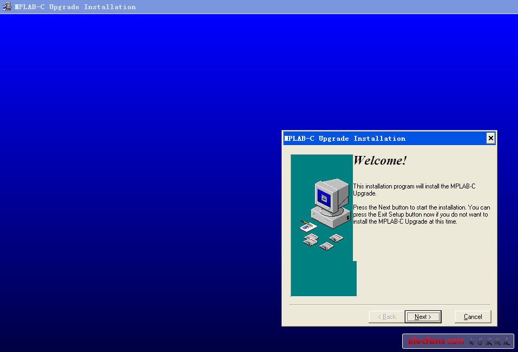The image size is (518, 352).
Task: Click the grayed-out Back button
Action: tap(386, 317)
